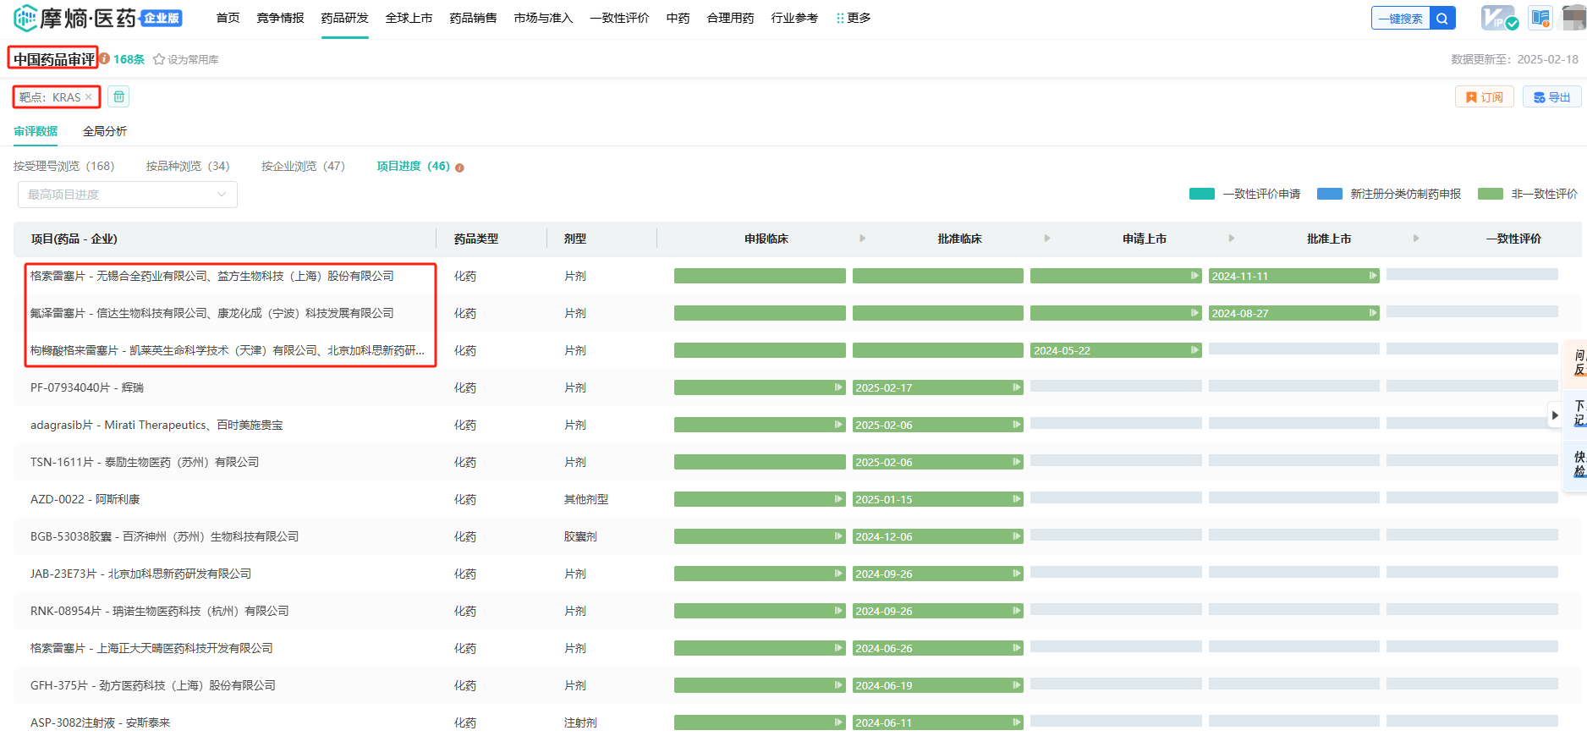The width and height of the screenshot is (1587, 736).
Task: Click the 订阅 subscribe button
Action: point(1484,97)
